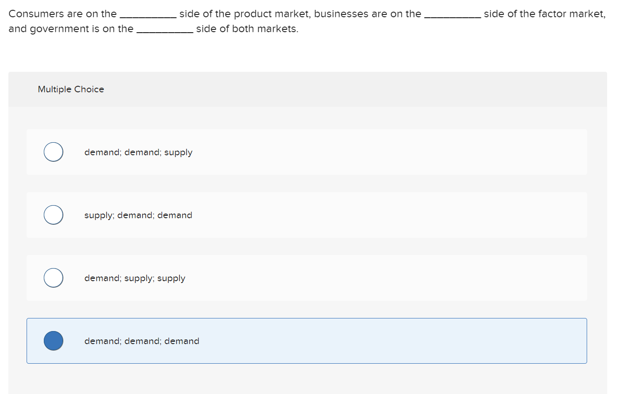Screen dimensions: 623x394
Task: Click the answer text 'demand; supply; supply'
Action: click(x=135, y=278)
